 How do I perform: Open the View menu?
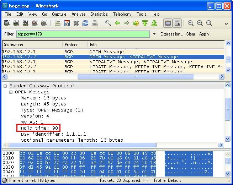click(x=33, y=14)
